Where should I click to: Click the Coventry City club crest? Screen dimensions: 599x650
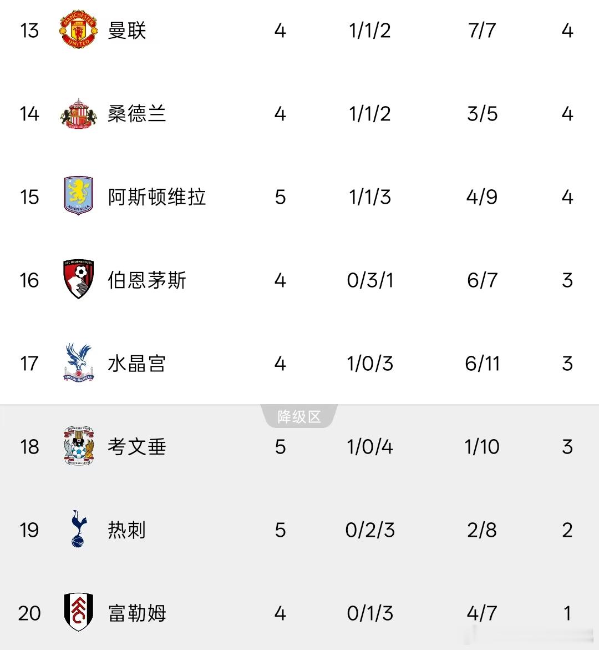point(79,446)
